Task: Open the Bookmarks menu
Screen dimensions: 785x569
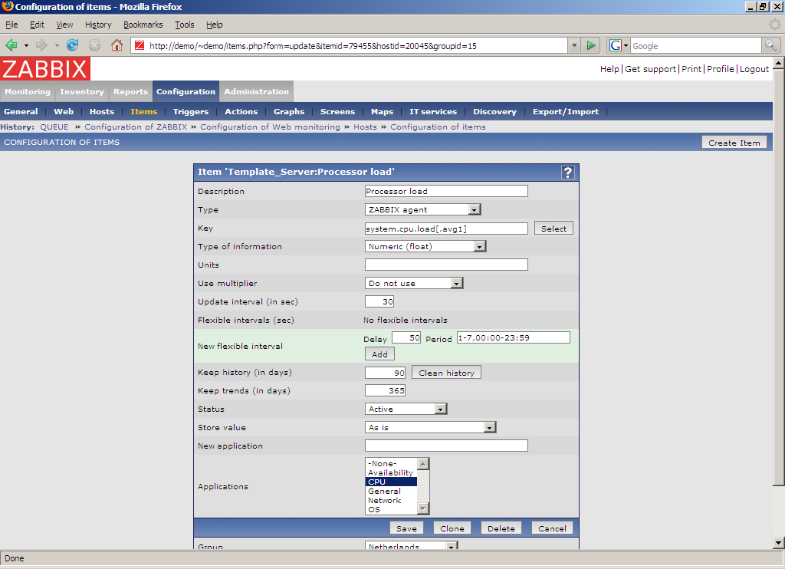Action: 143,25
